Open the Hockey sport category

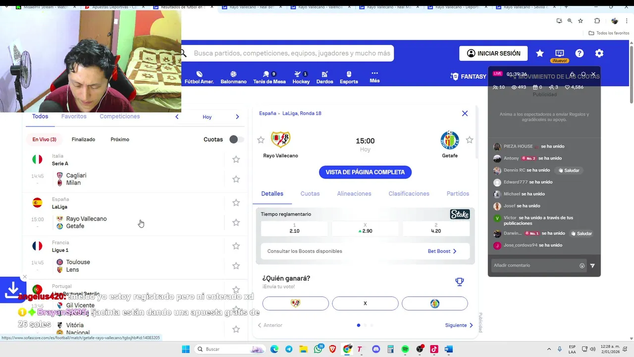301,77
